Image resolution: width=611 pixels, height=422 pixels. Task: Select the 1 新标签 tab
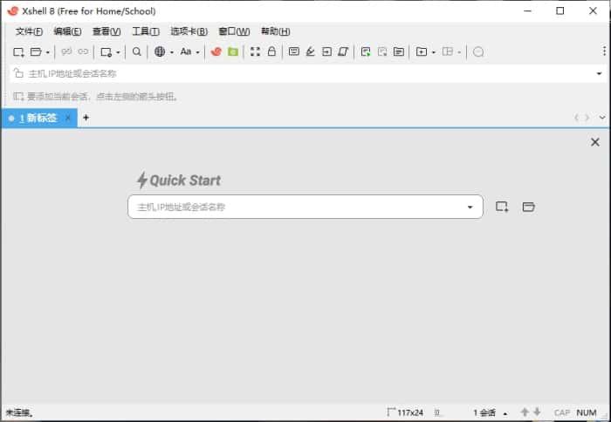click(x=38, y=118)
